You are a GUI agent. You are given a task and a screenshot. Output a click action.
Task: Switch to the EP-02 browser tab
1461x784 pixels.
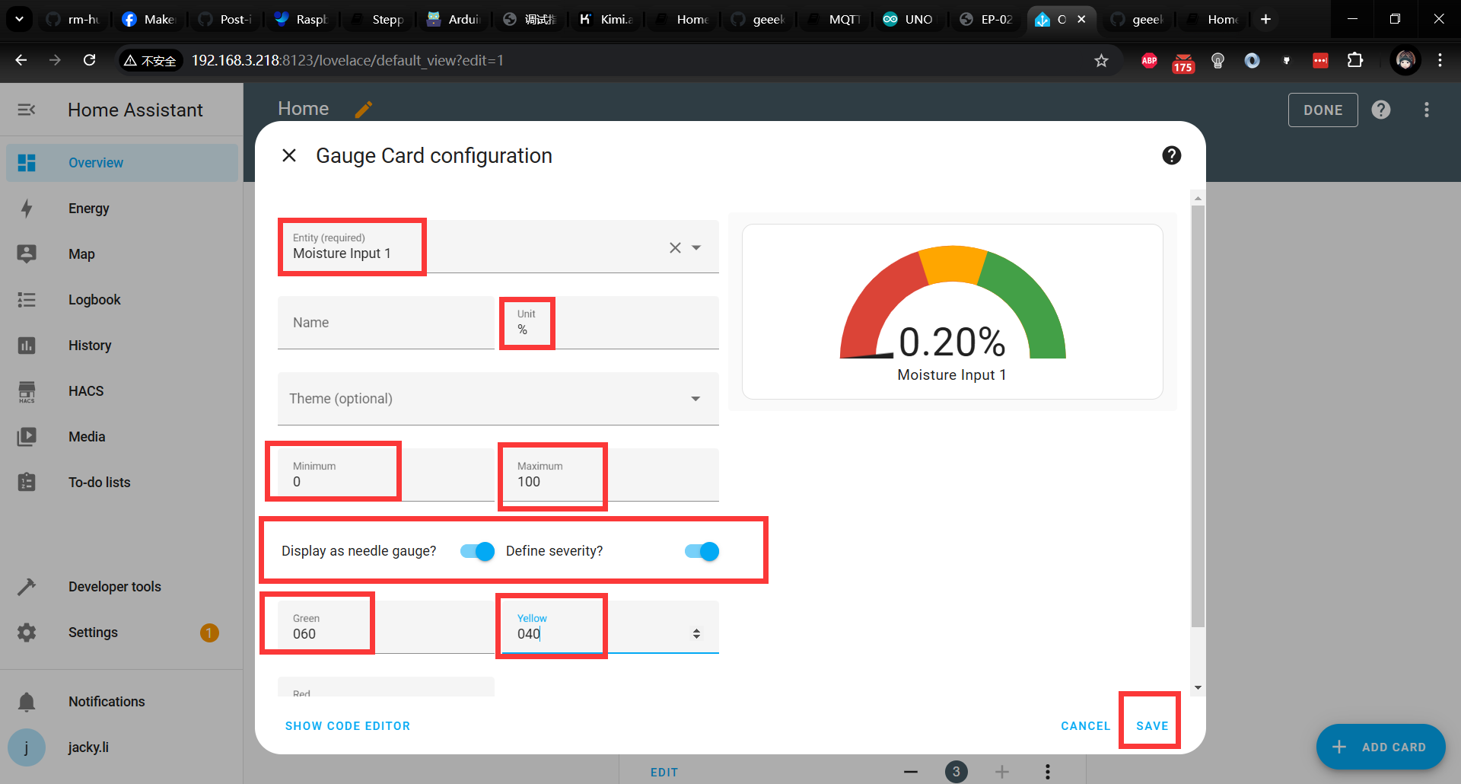(x=986, y=19)
